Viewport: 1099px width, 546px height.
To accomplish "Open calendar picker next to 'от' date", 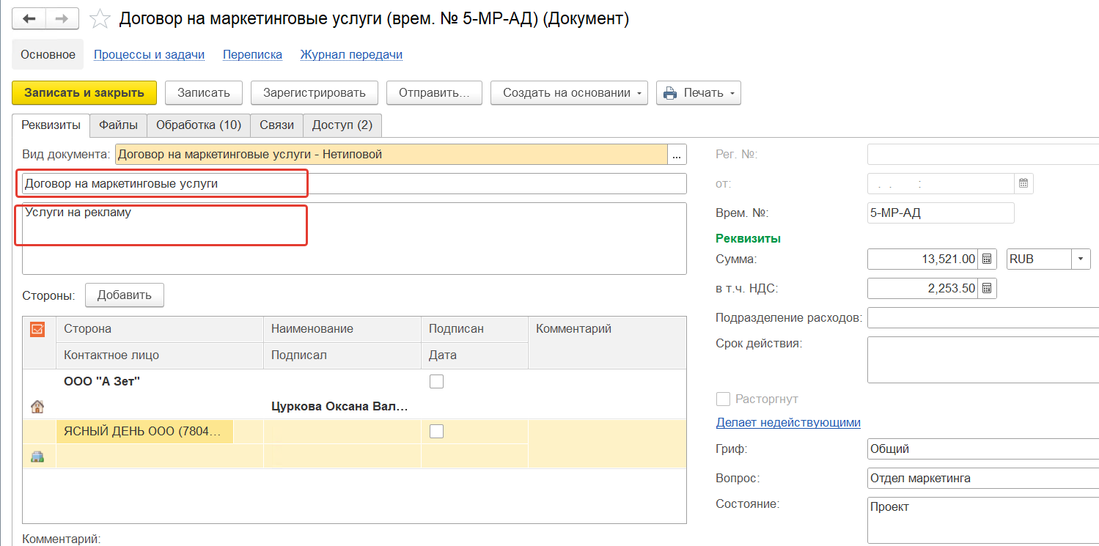I will (1023, 183).
